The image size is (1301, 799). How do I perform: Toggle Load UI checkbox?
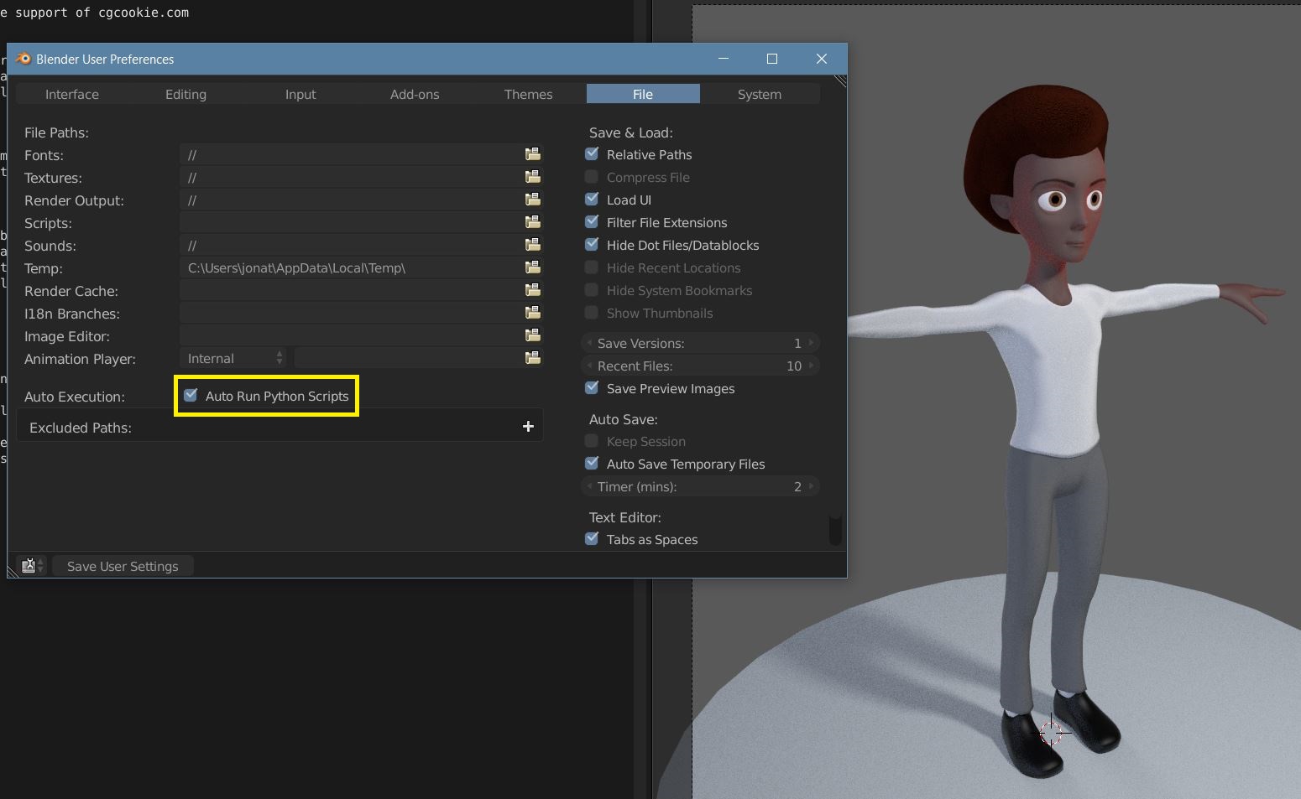tap(592, 199)
